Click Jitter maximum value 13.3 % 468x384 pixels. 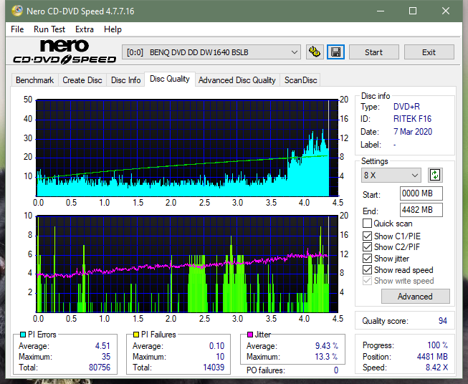[x=327, y=357]
